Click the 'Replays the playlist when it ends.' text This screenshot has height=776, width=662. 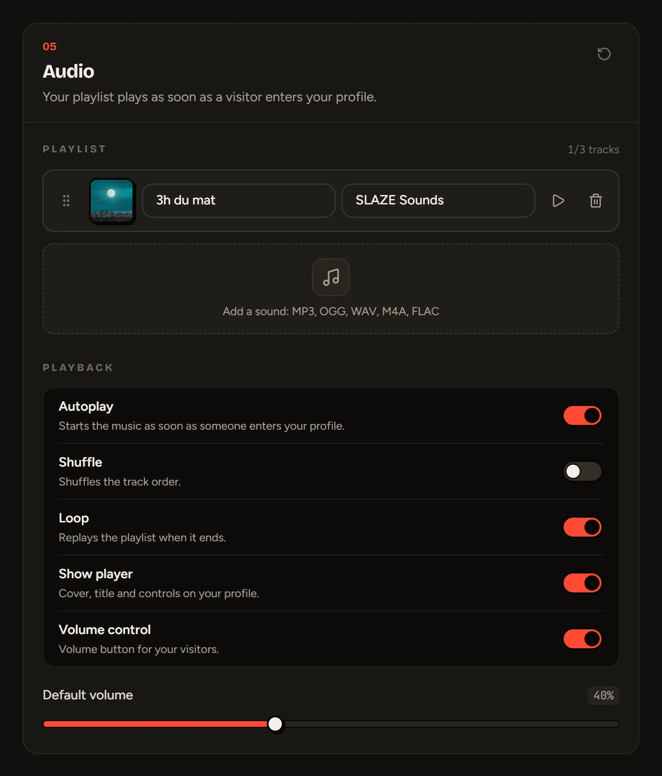(x=142, y=538)
